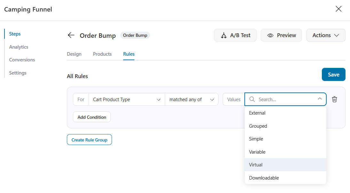Click the Order Bump page title
The image size is (350, 193).
[x=98, y=36]
